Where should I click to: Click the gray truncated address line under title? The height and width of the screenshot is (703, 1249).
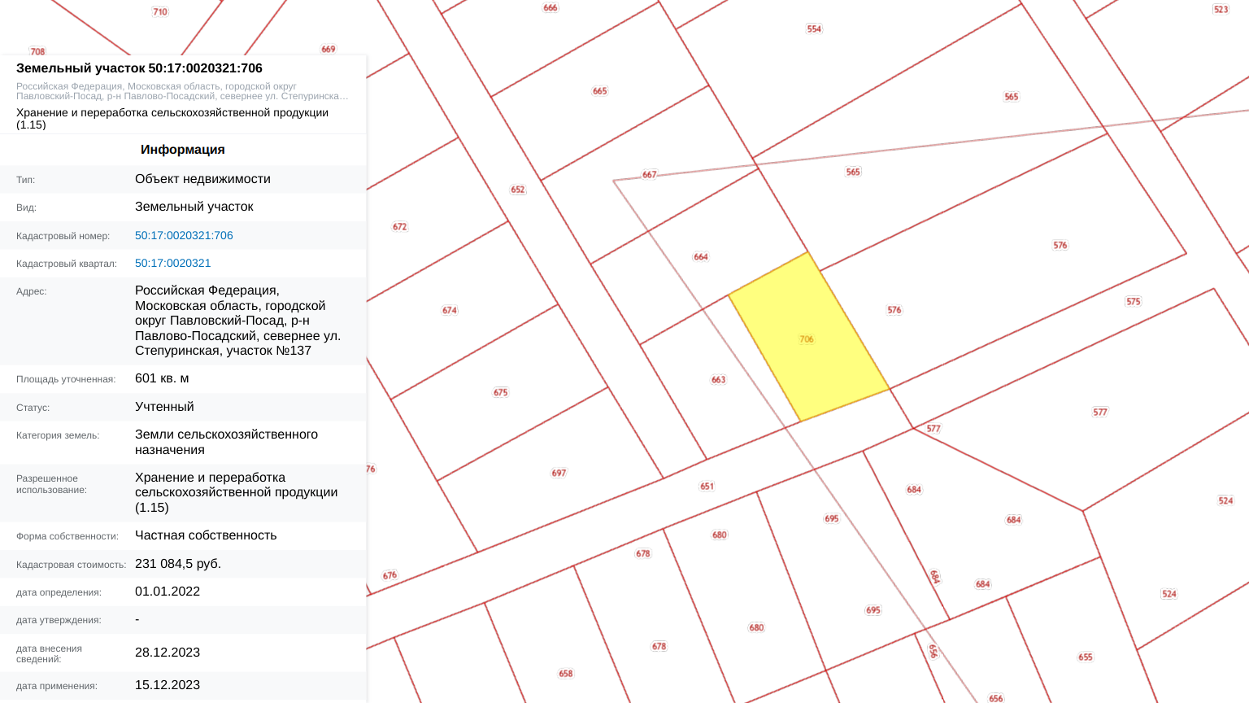(182, 91)
